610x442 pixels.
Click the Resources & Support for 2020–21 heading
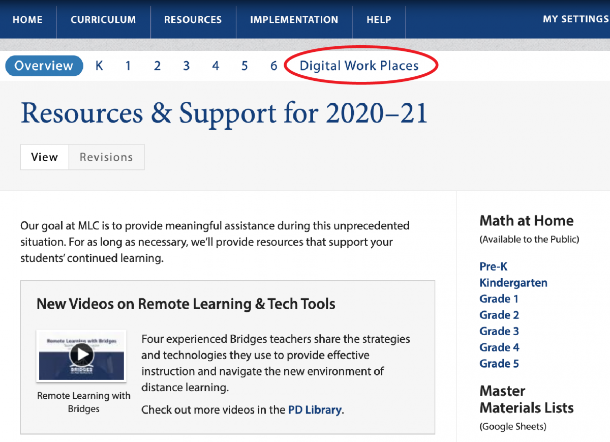pyautogui.click(x=224, y=113)
